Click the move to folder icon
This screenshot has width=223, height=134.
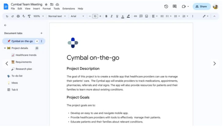click(52, 5)
